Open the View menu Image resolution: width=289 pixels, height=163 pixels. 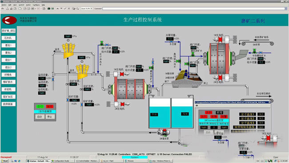pyautogui.click(x=15, y=5)
